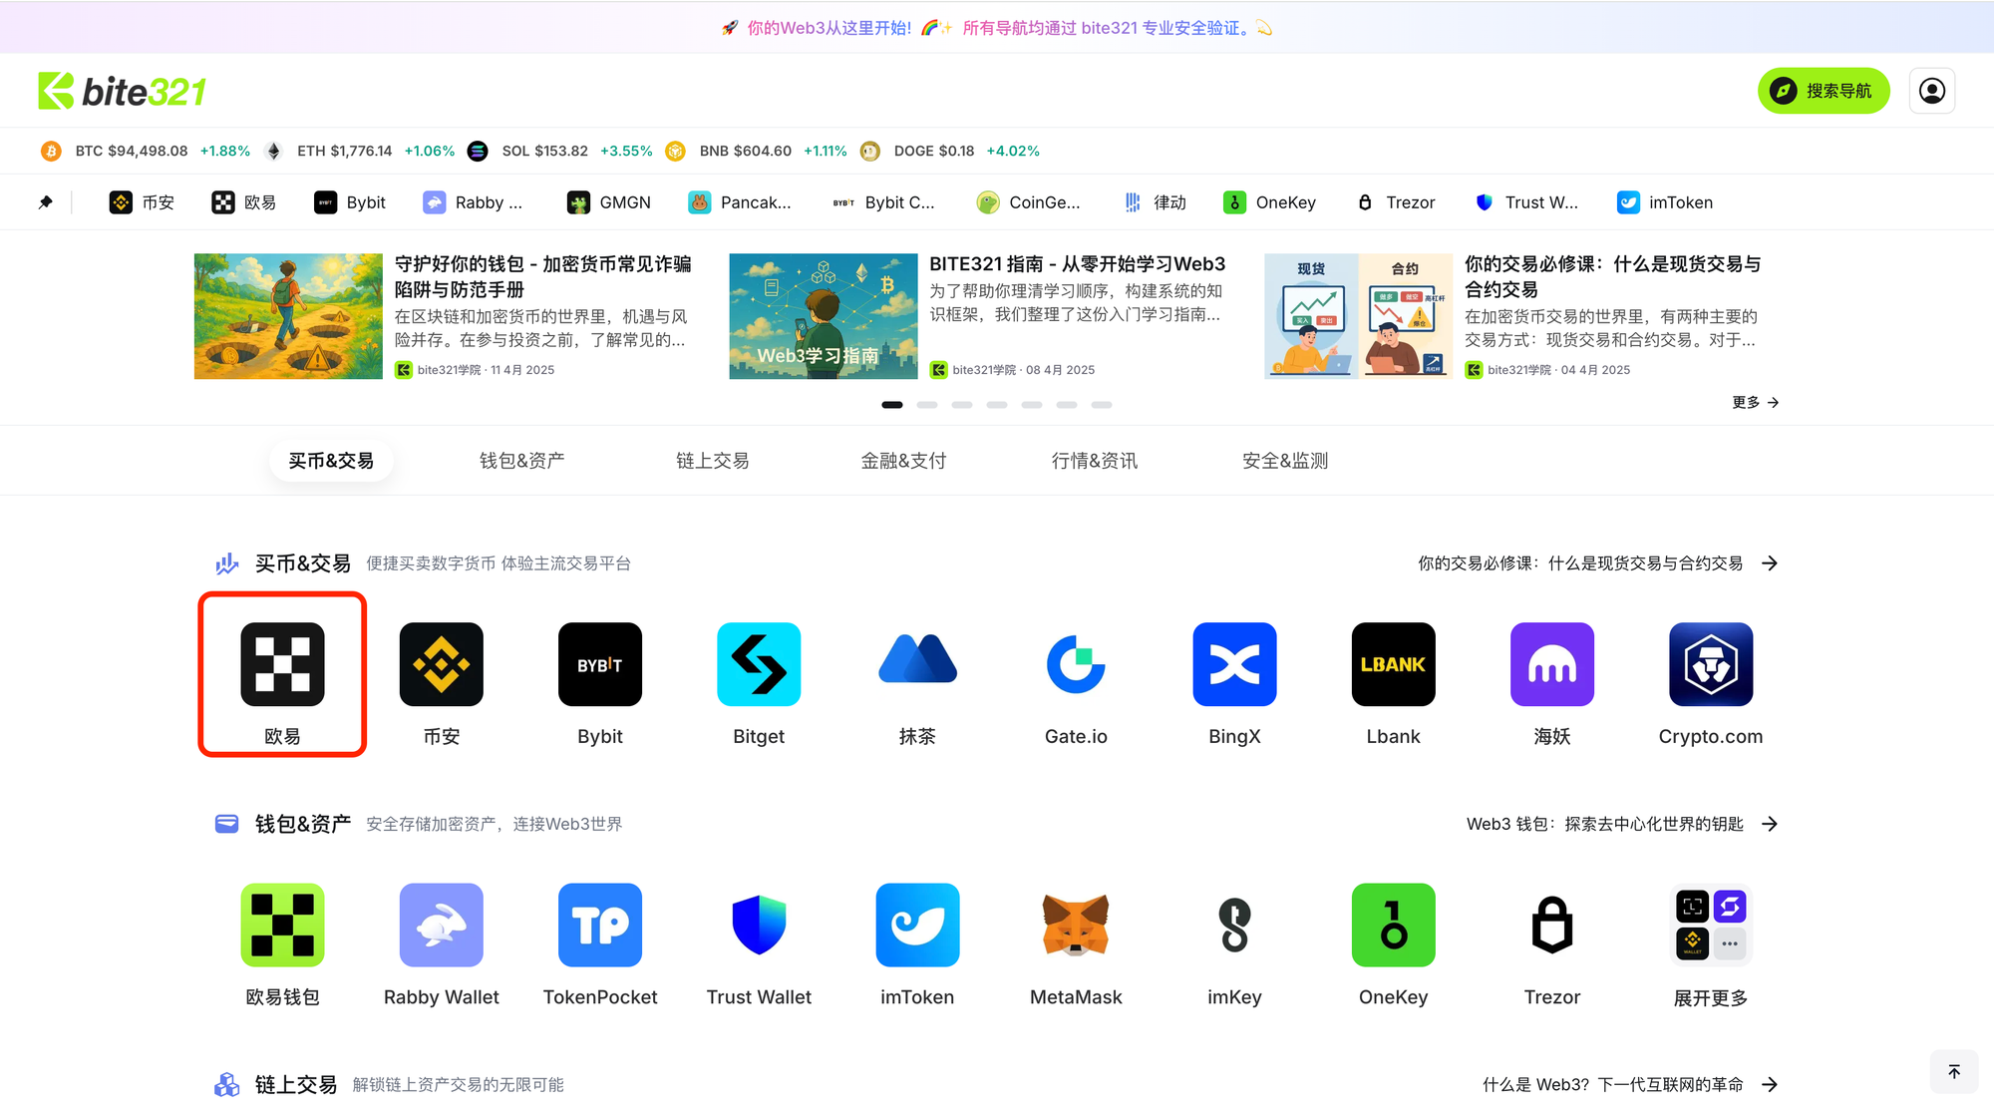Select the second carousel pagination dot
This screenshot has width=1994, height=1117.
(927, 405)
